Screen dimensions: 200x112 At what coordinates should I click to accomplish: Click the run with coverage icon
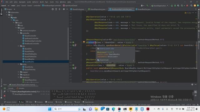pyautogui.click(x=178, y=6)
